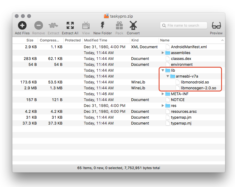Select libmonosgen-2.0.so file
This screenshot has width=235, height=187.
[198, 88]
